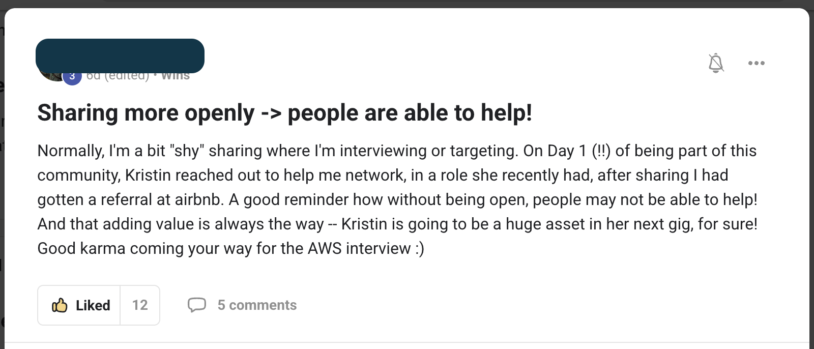The image size is (814, 349).
Task: Click the smiley at the post's end
Action: 419,248
